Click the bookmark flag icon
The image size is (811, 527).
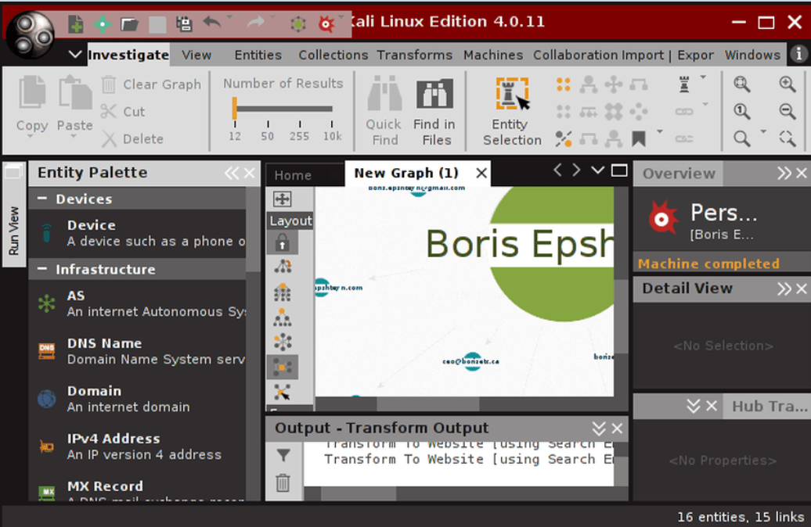tap(639, 138)
